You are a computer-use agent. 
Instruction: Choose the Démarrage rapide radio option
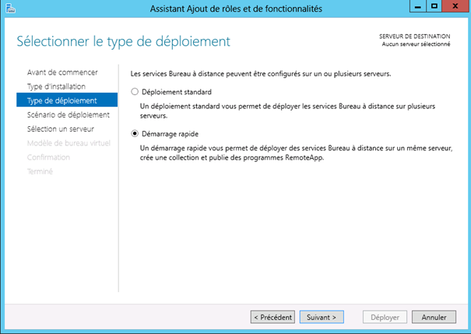tap(135, 133)
